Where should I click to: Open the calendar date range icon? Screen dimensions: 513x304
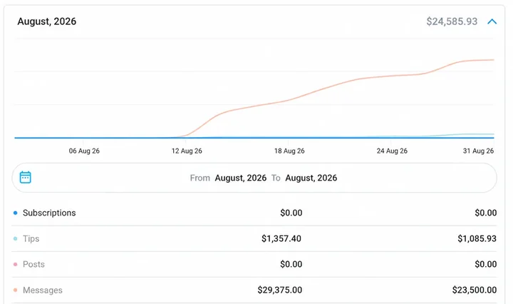[x=25, y=177]
